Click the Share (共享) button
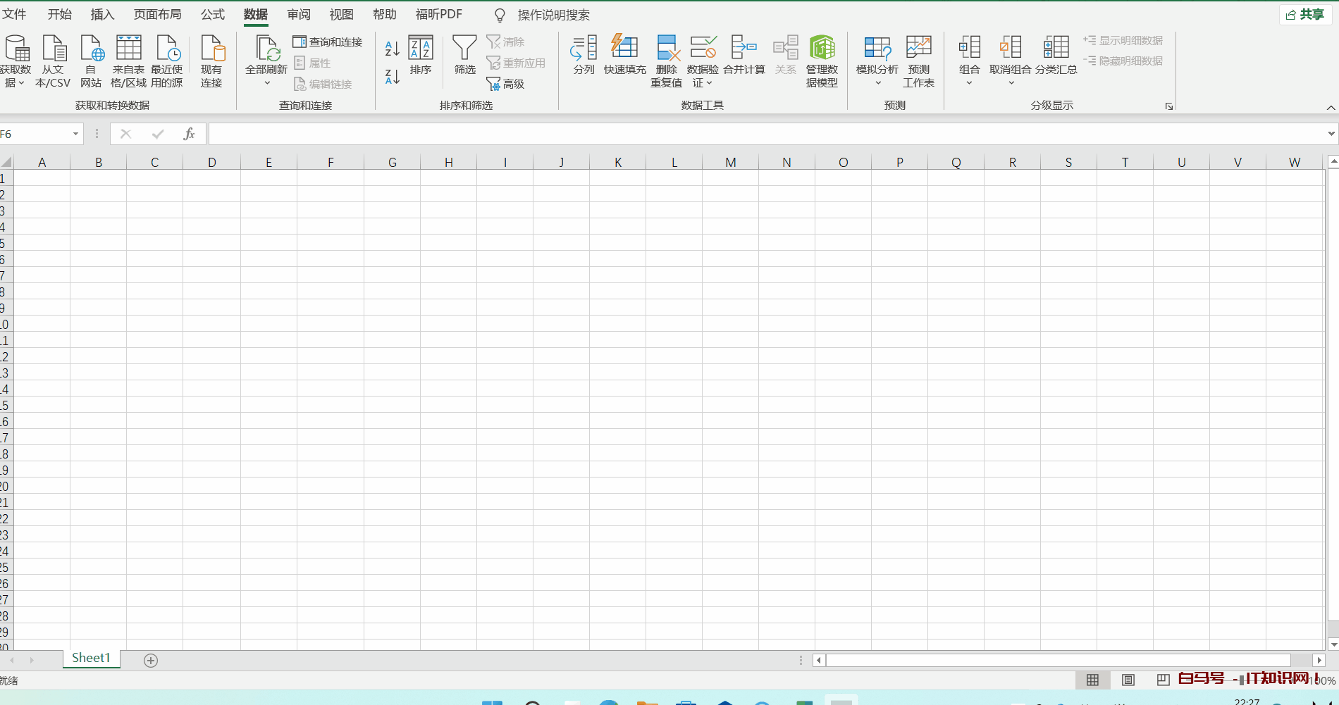This screenshot has height=705, width=1339. click(1304, 14)
